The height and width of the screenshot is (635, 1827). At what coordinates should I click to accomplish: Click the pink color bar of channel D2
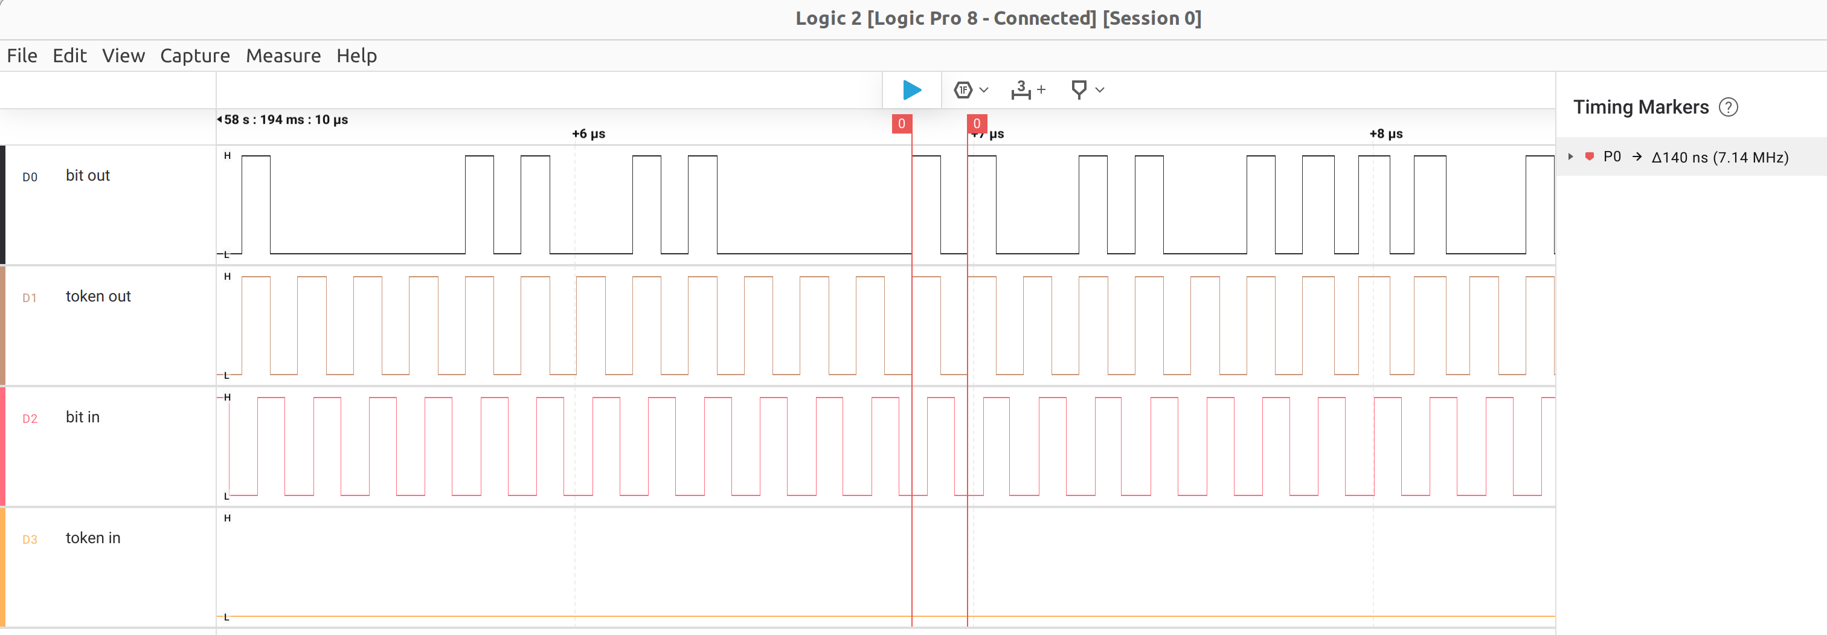(3, 446)
